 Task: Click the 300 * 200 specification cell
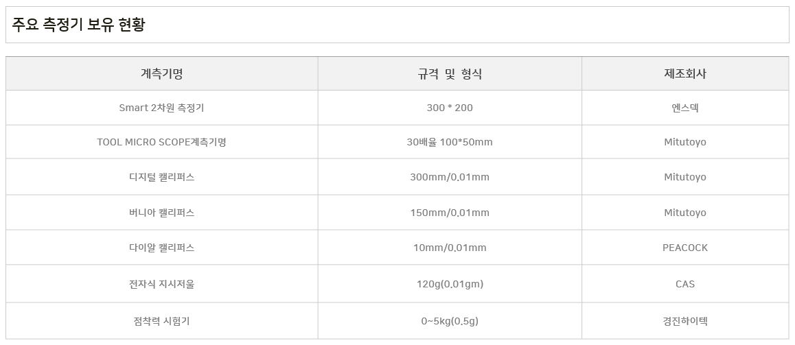[x=450, y=108]
